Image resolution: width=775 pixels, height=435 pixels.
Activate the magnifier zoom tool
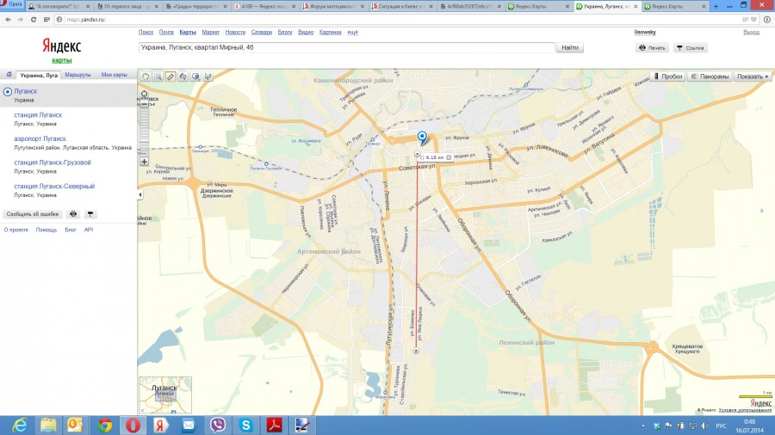click(158, 77)
